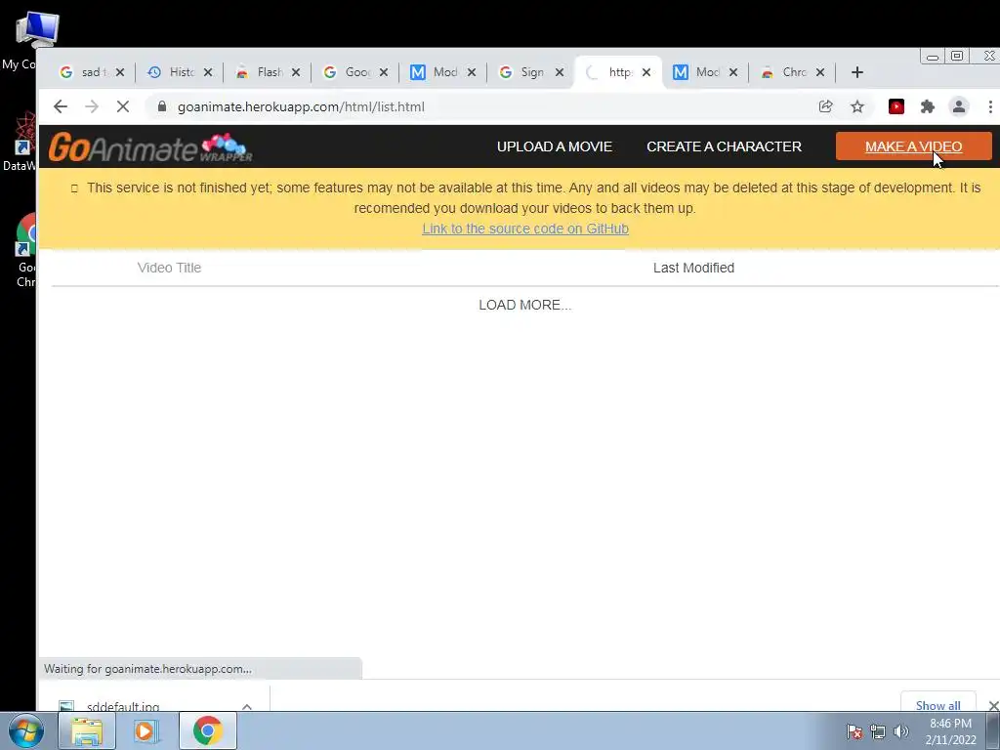This screenshot has width=1000, height=750.
Task: Open Windows Explorer from the taskbar
Action: 87,730
